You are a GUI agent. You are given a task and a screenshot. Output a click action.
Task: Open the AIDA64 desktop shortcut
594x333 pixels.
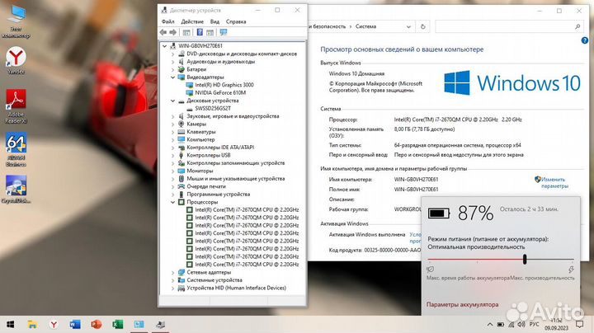pos(16,149)
